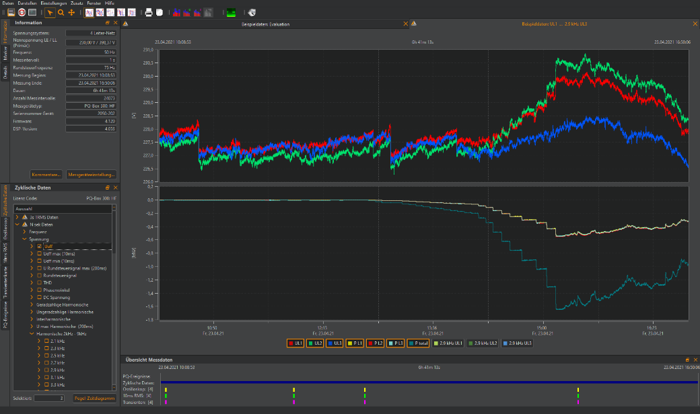The image size is (700, 414).
Task: Click the red UL1 legend color swatch
Action: [291, 343]
